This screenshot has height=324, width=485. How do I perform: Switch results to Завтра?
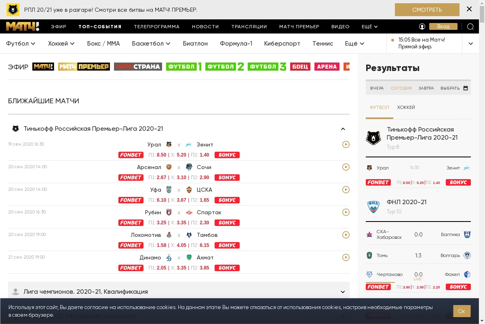[x=426, y=88]
